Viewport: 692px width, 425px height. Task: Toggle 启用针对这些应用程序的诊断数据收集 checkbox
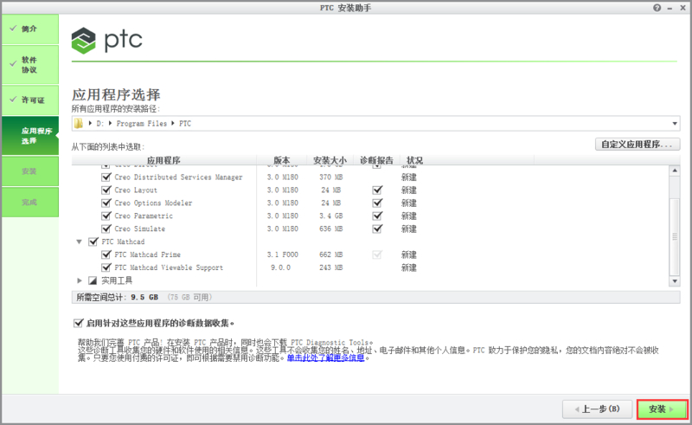coord(80,323)
